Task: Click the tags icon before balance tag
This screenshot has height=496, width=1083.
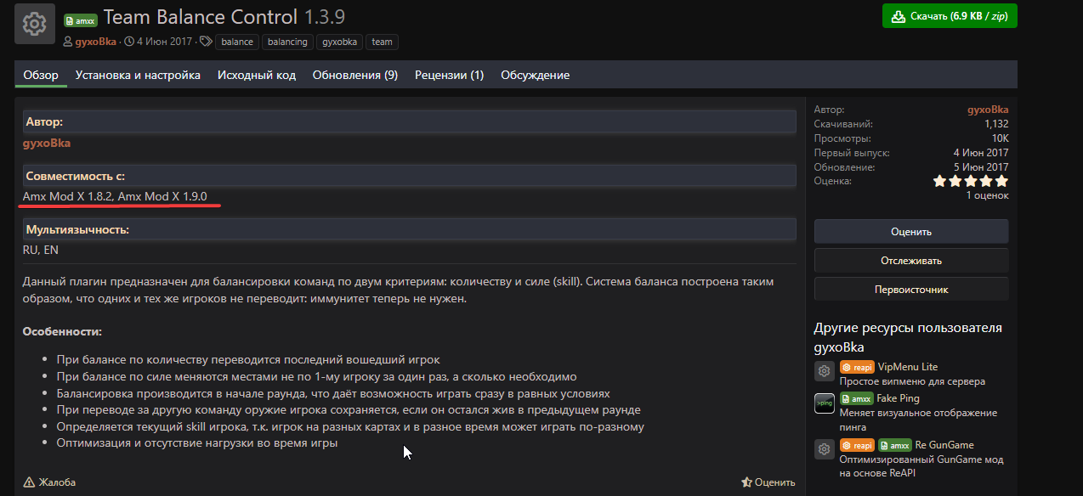Action: point(205,41)
